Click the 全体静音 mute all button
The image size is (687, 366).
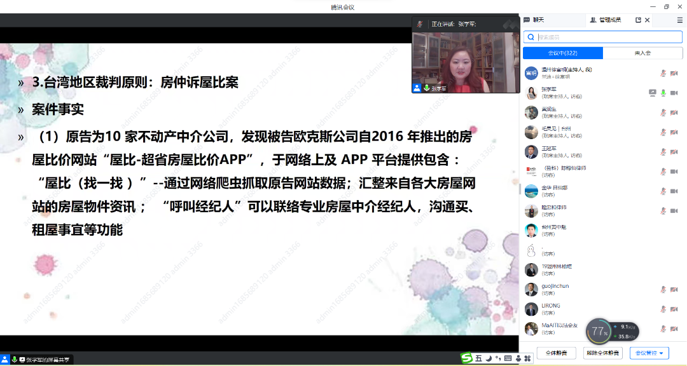(x=556, y=353)
